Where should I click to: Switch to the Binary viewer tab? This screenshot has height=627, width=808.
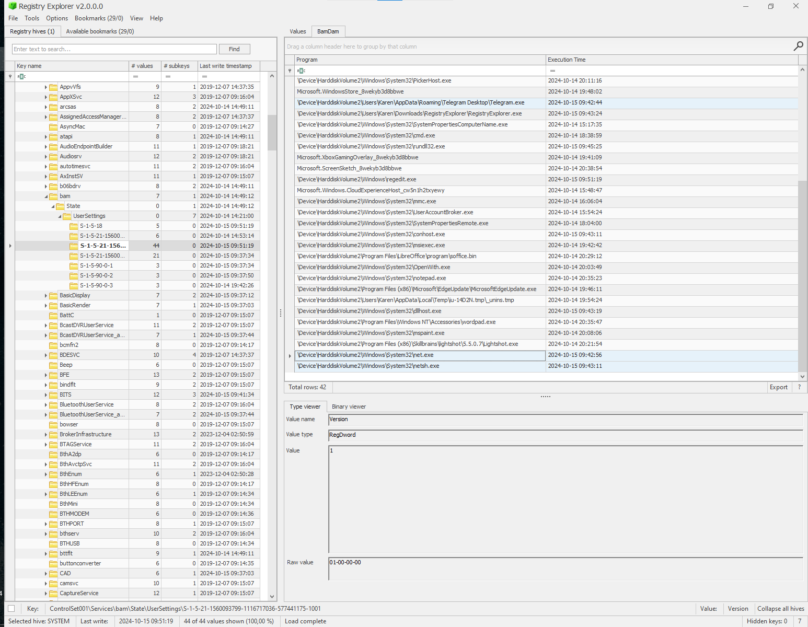click(349, 407)
